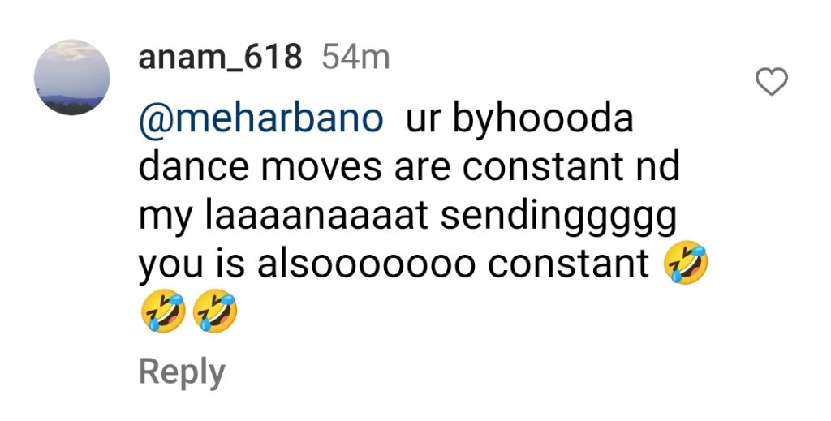Click the 54m comment timestamp
Screen dimensions: 831x421
point(355,58)
